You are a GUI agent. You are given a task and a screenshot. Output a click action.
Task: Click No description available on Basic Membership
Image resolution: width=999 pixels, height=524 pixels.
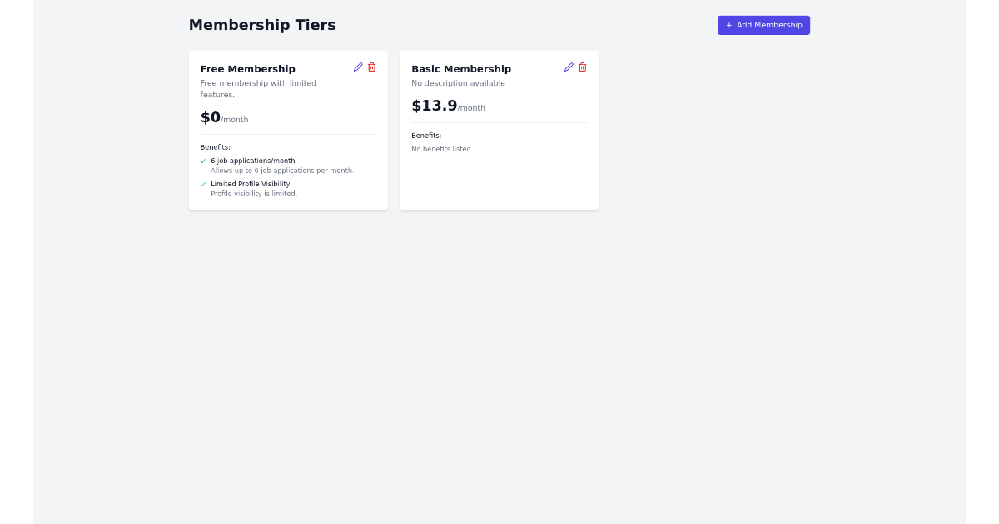458,83
